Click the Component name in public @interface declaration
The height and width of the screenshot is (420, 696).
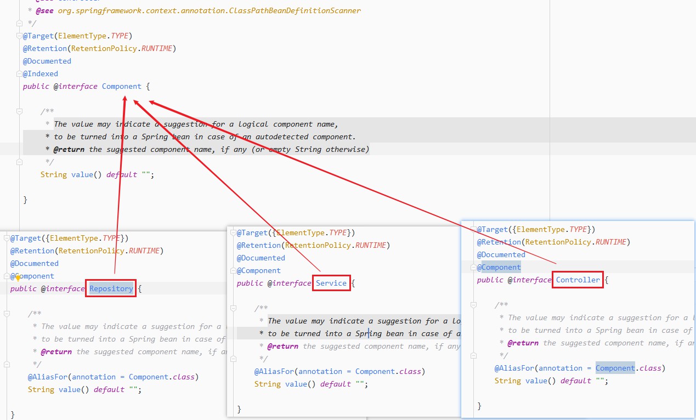122,86
